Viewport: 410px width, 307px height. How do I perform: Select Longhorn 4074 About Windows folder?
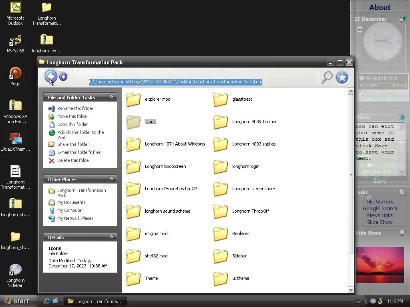[x=166, y=144]
